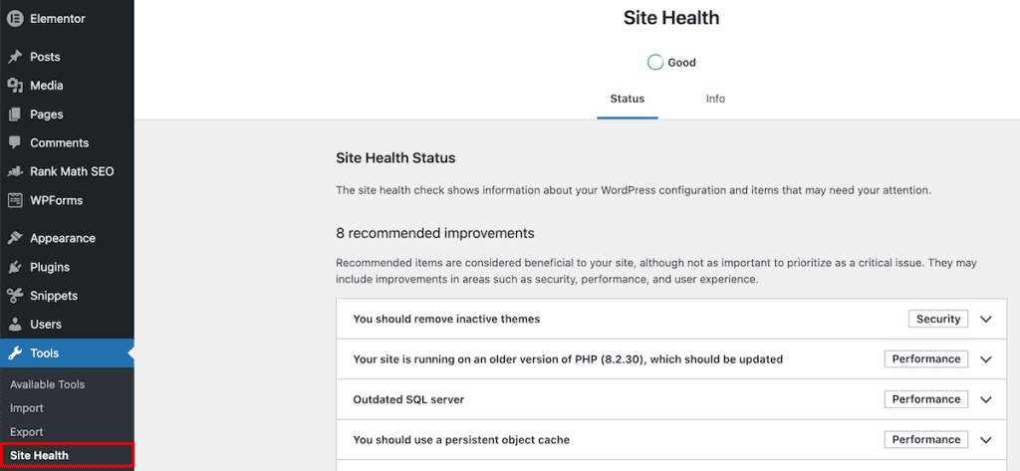Open the Appearance menu
The width and height of the screenshot is (1020, 471).
[x=67, y=238]
